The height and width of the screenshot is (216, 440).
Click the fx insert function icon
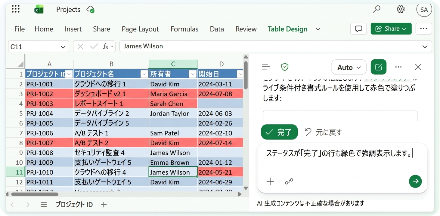point(106,46)
